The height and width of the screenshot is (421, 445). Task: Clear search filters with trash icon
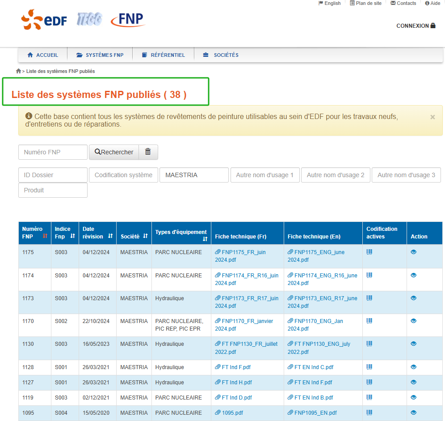click(148, 152)
